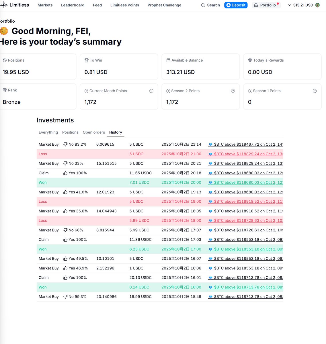Open the Prophet Challenge link

pos(164,5)
